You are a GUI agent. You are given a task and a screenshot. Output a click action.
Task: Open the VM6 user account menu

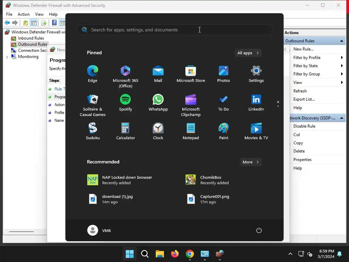[x=99, y=230]
